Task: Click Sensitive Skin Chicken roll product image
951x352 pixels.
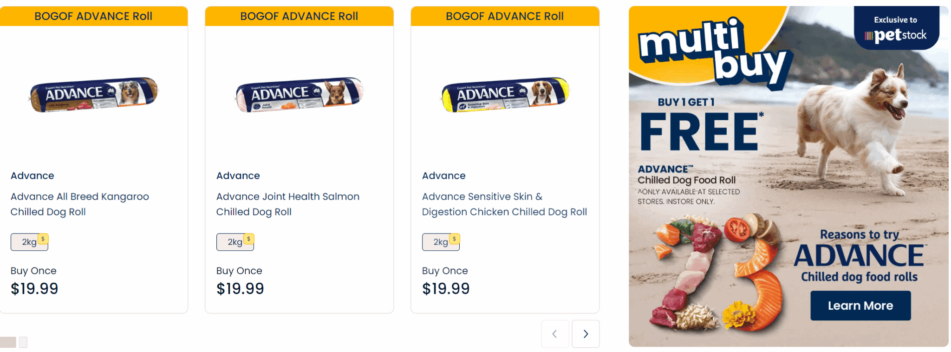Action: (505, 95)
